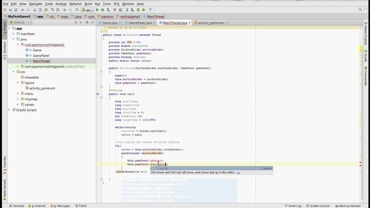Open the Memory Monitor panel
Image resolution: width=370 pixels, height=208 pixels.
coord(348,206)
